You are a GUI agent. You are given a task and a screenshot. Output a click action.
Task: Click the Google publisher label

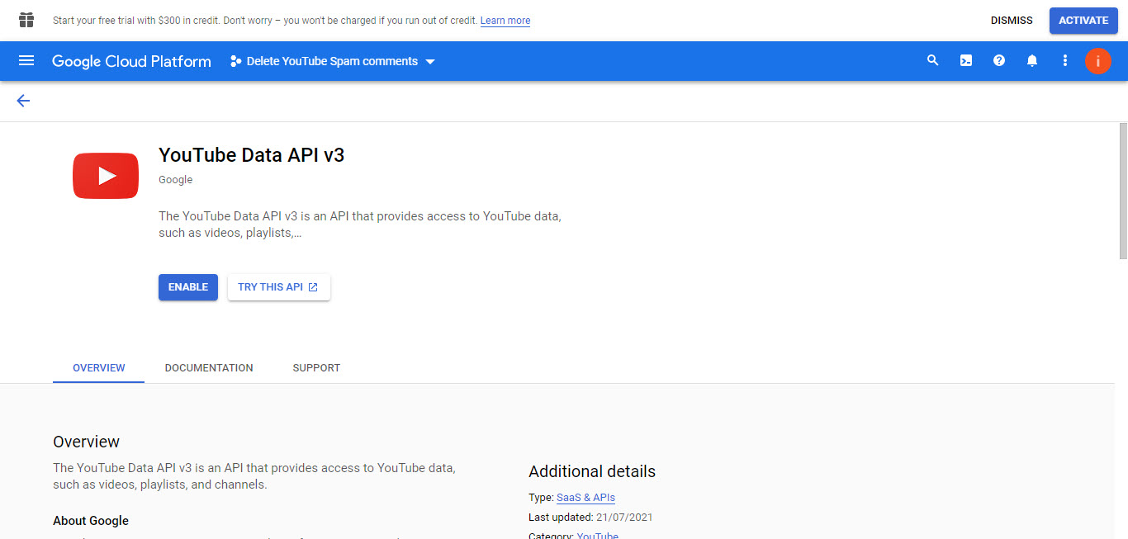(175, 180)
